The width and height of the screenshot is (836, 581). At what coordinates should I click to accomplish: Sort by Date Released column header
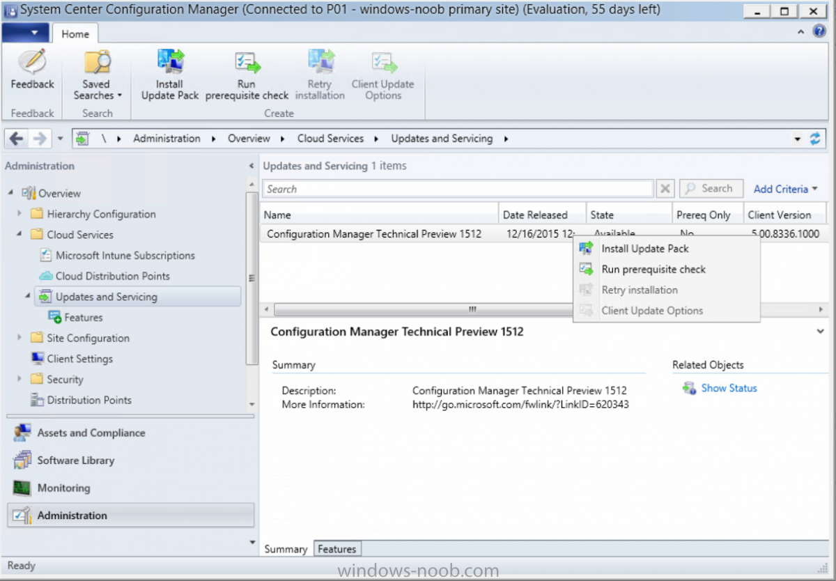[x=542, y=215]
